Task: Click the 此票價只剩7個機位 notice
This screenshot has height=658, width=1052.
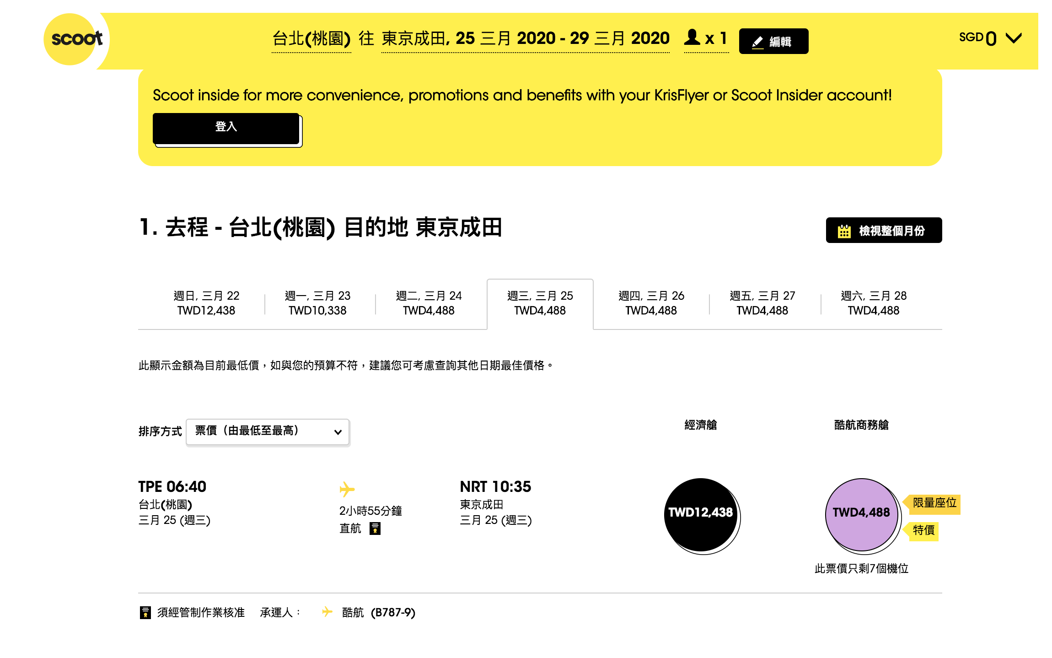Action: point(861,569)
